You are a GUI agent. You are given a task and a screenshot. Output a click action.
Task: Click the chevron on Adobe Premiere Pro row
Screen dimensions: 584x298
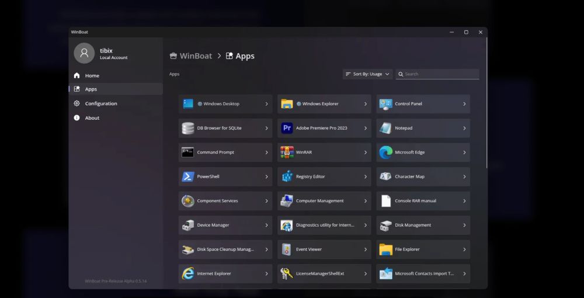(x=366, y=128)
